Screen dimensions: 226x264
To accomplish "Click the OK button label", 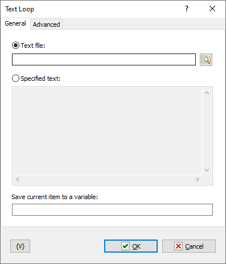I will 136,246.
